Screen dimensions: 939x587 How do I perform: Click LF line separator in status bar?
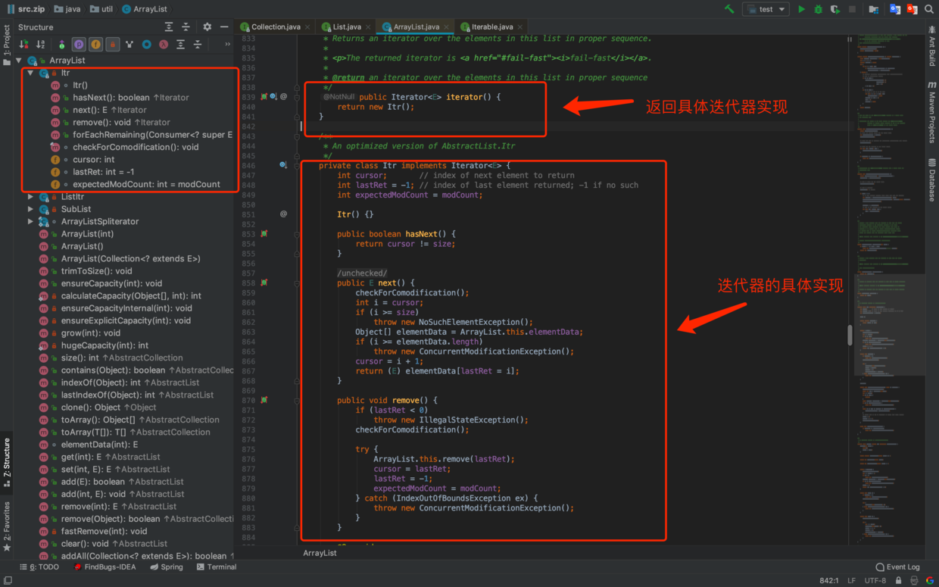[851, 581]
